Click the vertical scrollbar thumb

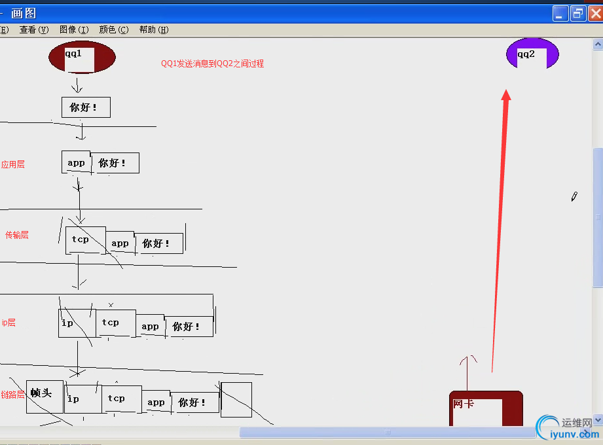click(x=598, y=217)
